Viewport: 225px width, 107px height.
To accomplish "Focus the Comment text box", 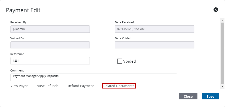I will coord(93,77).
